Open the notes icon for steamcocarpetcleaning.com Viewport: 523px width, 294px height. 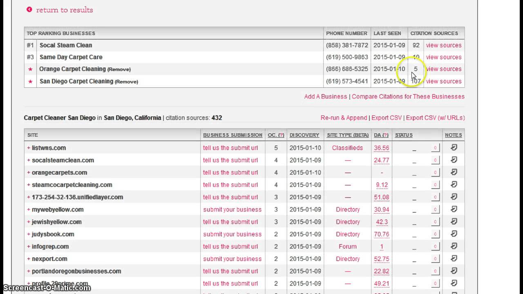pos(454,185)
